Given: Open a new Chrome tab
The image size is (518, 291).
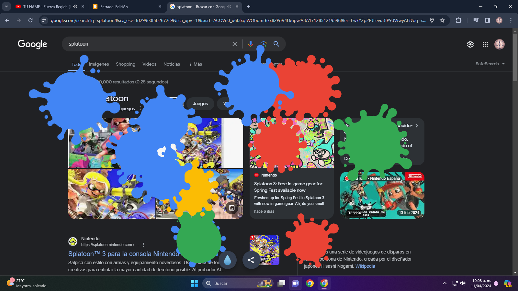Looking at the screenshot, I should [249, 6].
